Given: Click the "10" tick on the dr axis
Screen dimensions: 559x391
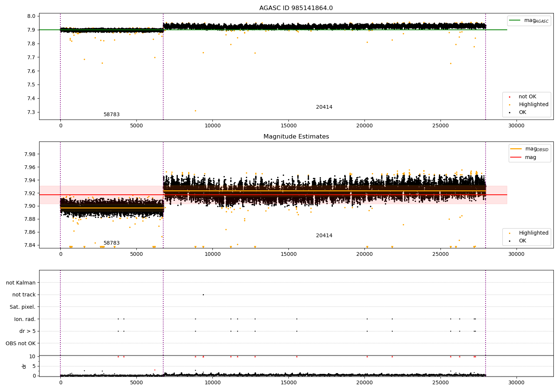Looking at the screenshot, I should (32, 357).
